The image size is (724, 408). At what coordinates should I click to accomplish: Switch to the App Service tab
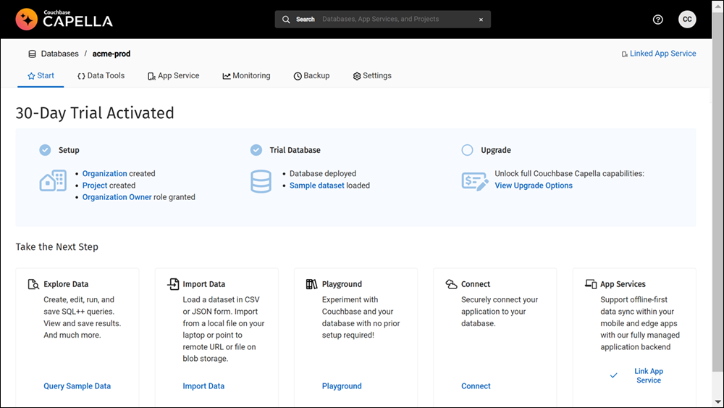(x=174, y=76)
